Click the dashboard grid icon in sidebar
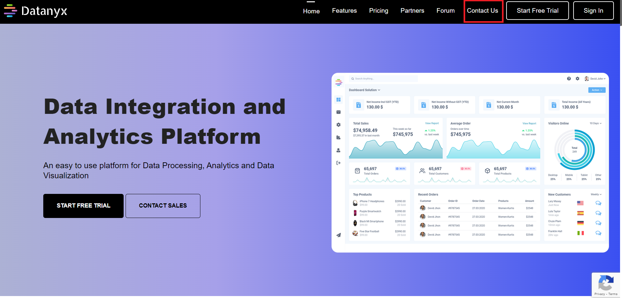Viewport: 622px width, 298px height. (x=338, y=100)
